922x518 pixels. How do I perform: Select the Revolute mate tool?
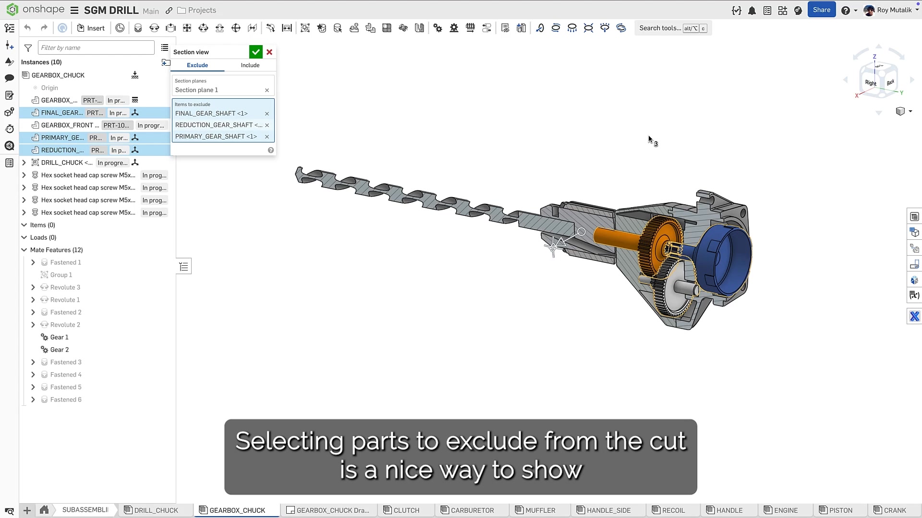154,28
